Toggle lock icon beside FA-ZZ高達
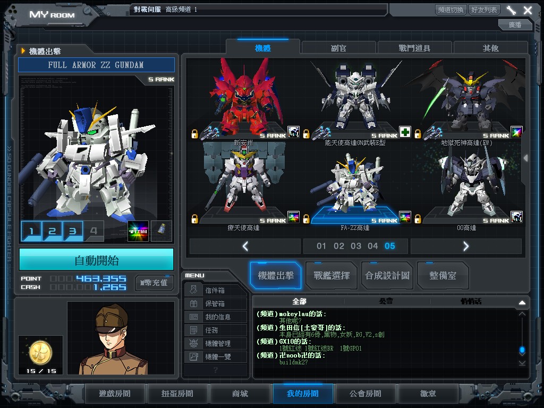The width and height of the screenshot is (544, 408). tap(306, 218)
